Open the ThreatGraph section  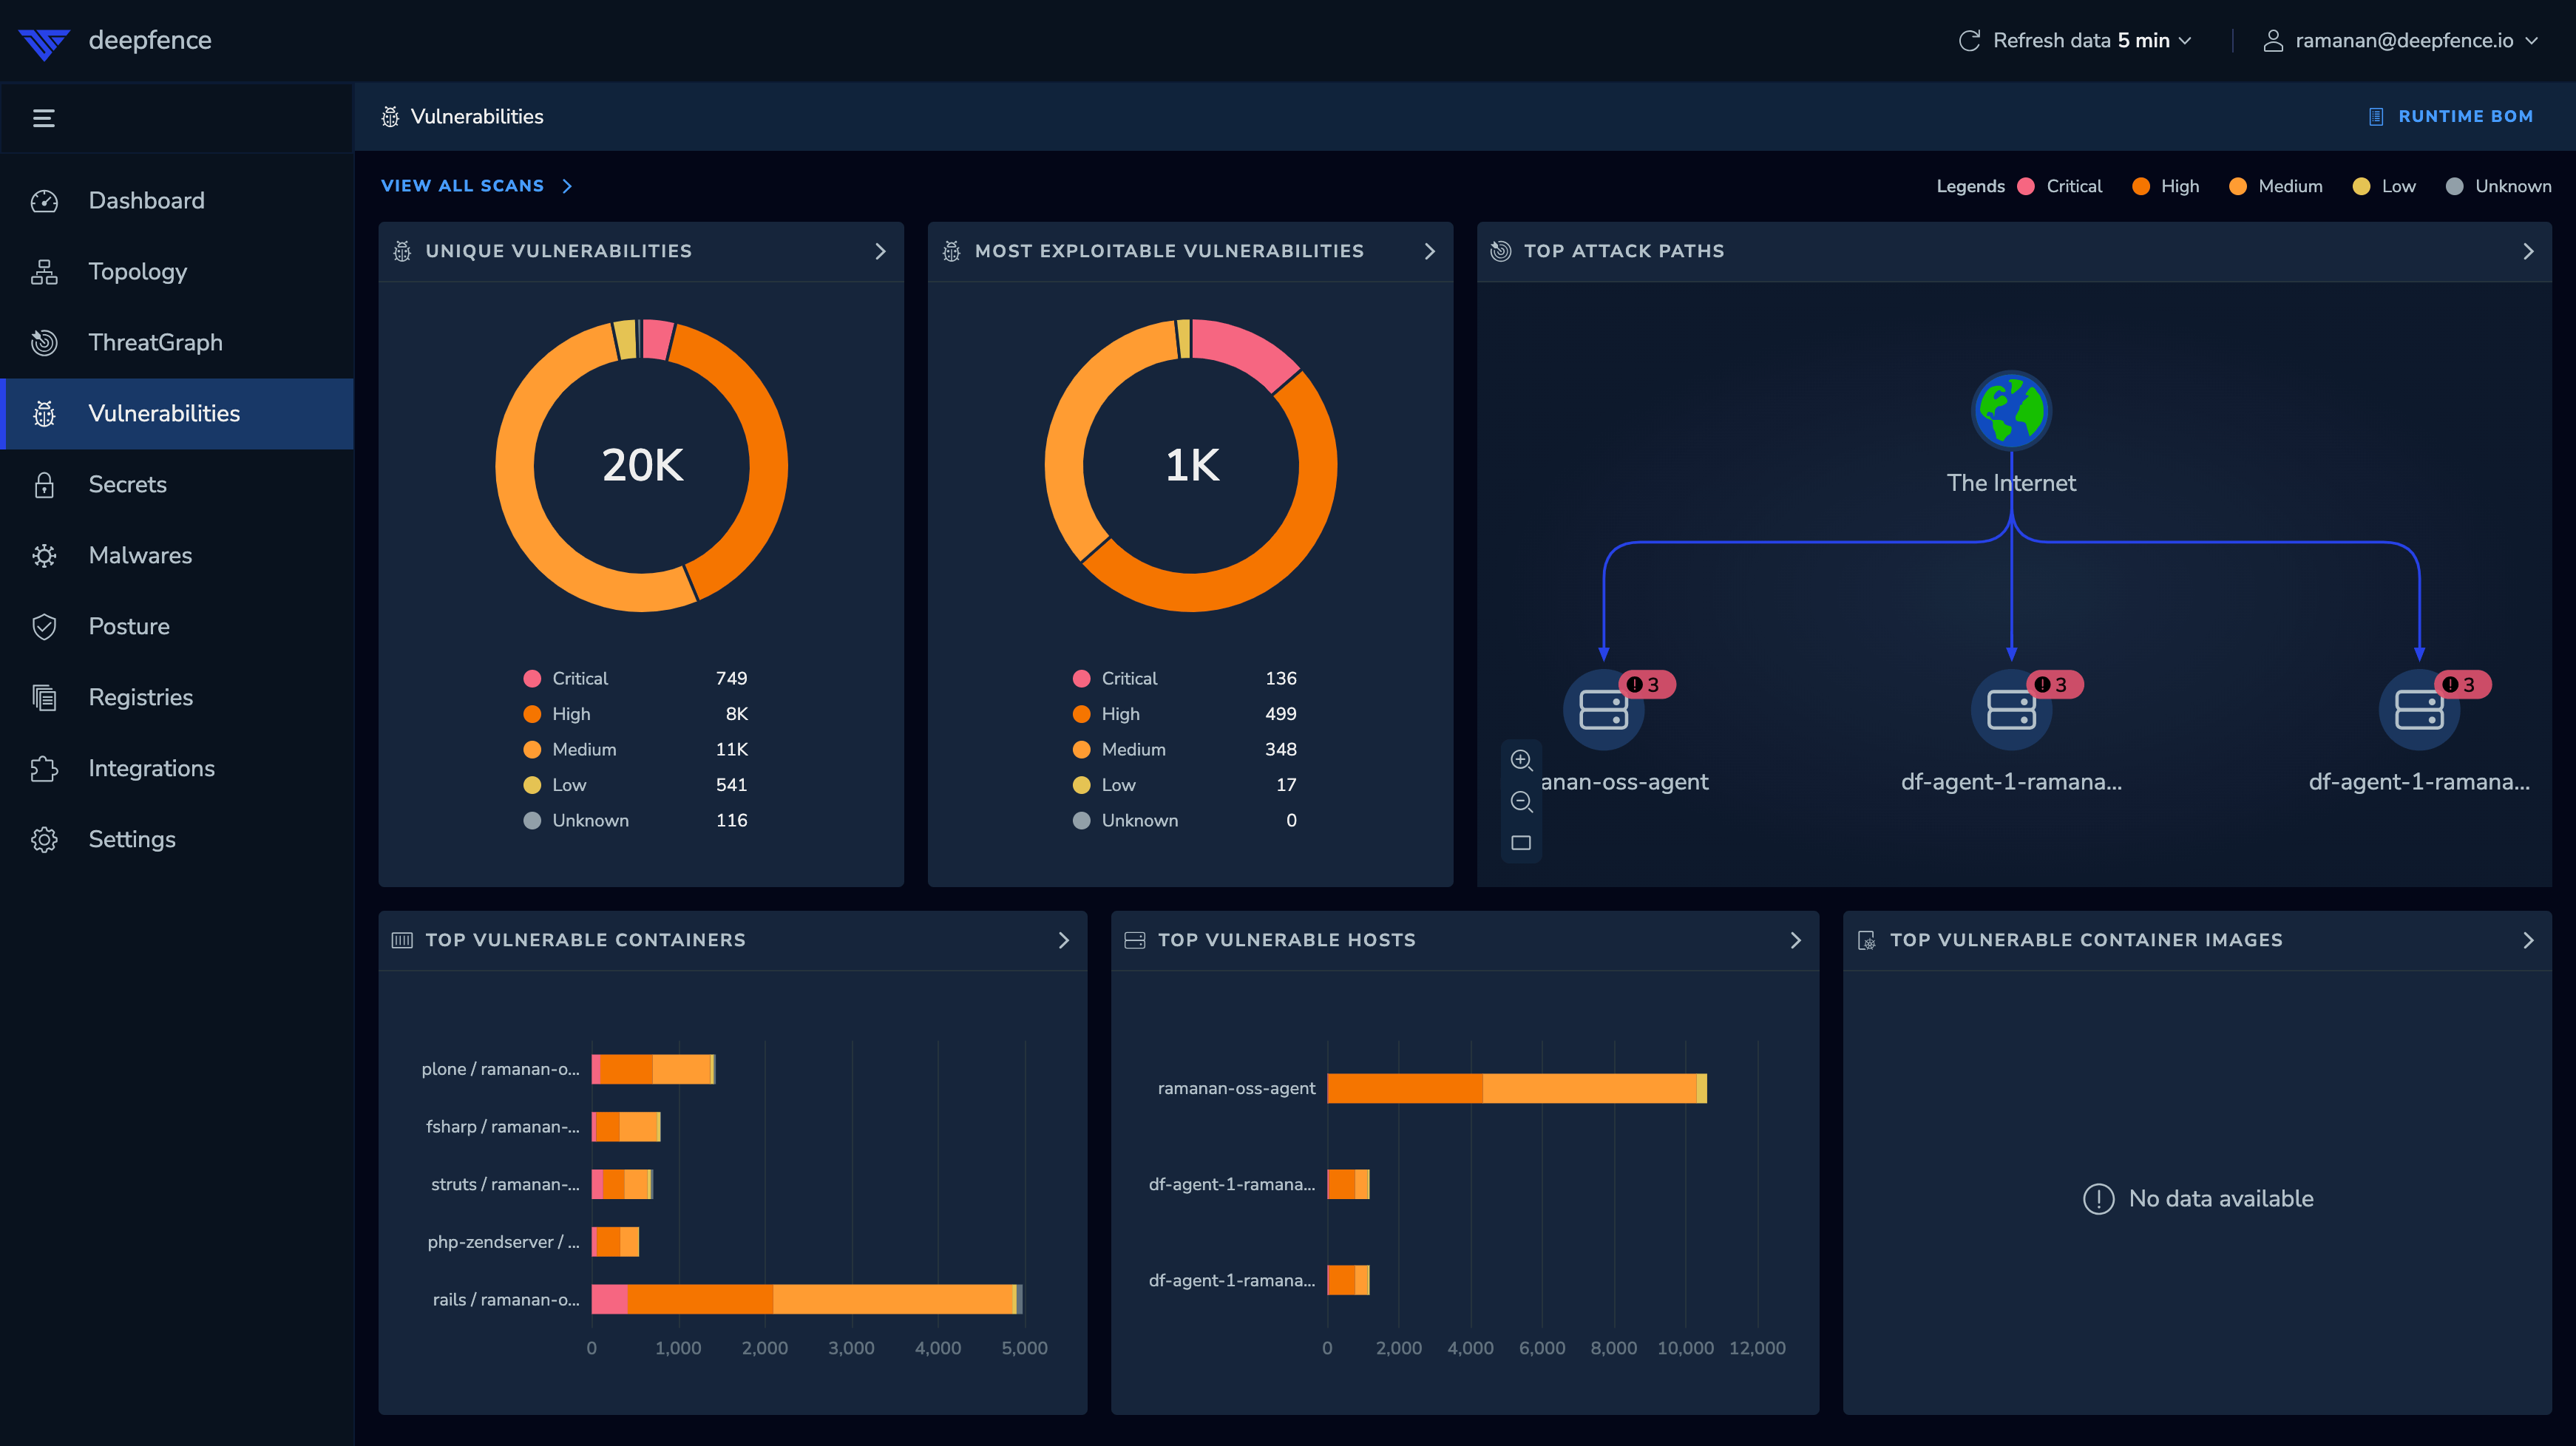coord(177,343)
